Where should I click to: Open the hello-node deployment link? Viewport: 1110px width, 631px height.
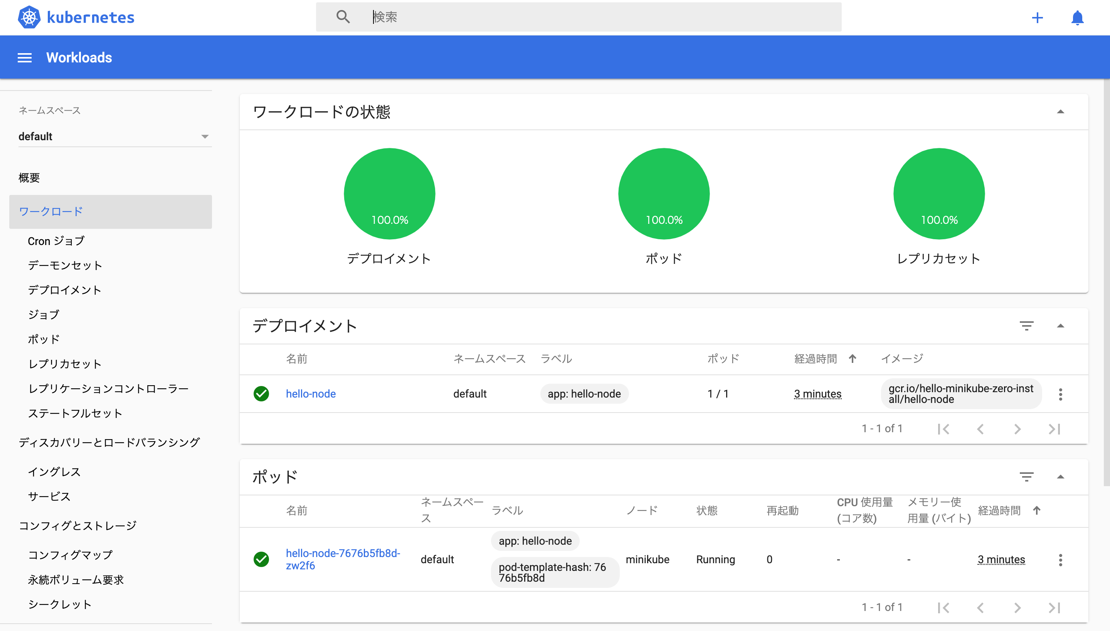[x=311, y=394]
